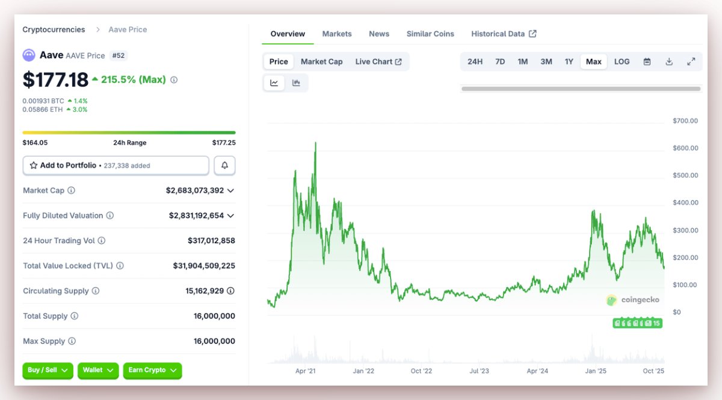Click the info icon beside Circulating Supply label
Screen dimensions: 722x400
[96, 291]
